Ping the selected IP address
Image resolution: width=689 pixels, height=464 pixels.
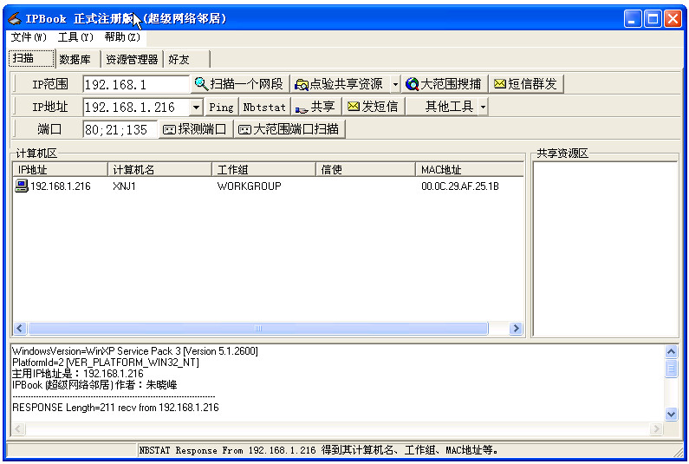coord(222,107)
